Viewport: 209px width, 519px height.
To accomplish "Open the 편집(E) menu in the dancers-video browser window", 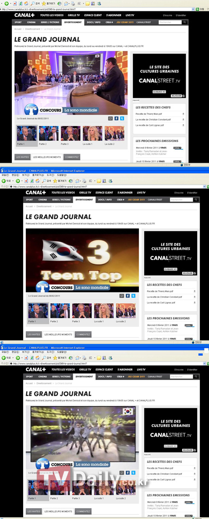I will coord(15,352).
